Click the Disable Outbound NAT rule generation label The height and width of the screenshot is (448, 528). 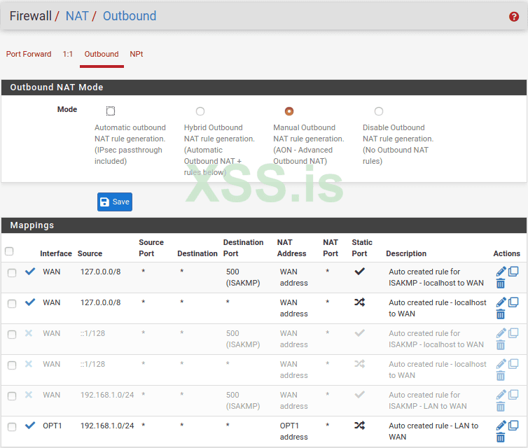pyautogui.click(x=398, y=144)
